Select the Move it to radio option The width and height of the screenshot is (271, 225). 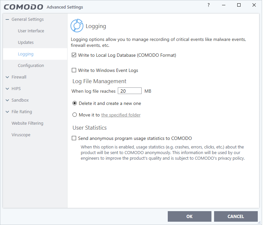(x=74, y=115)
